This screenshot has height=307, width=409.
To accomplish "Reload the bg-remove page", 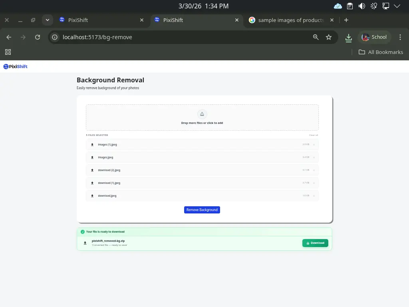I will (x=38, y=37).
